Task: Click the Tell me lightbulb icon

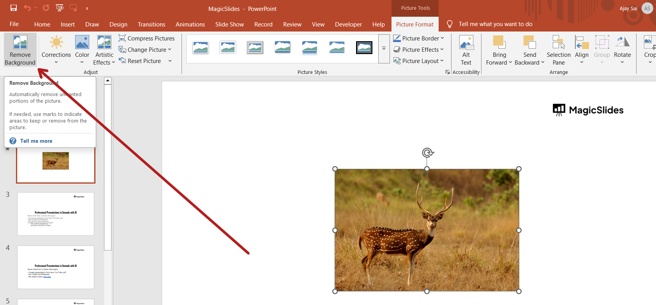Action: [450, 24]
